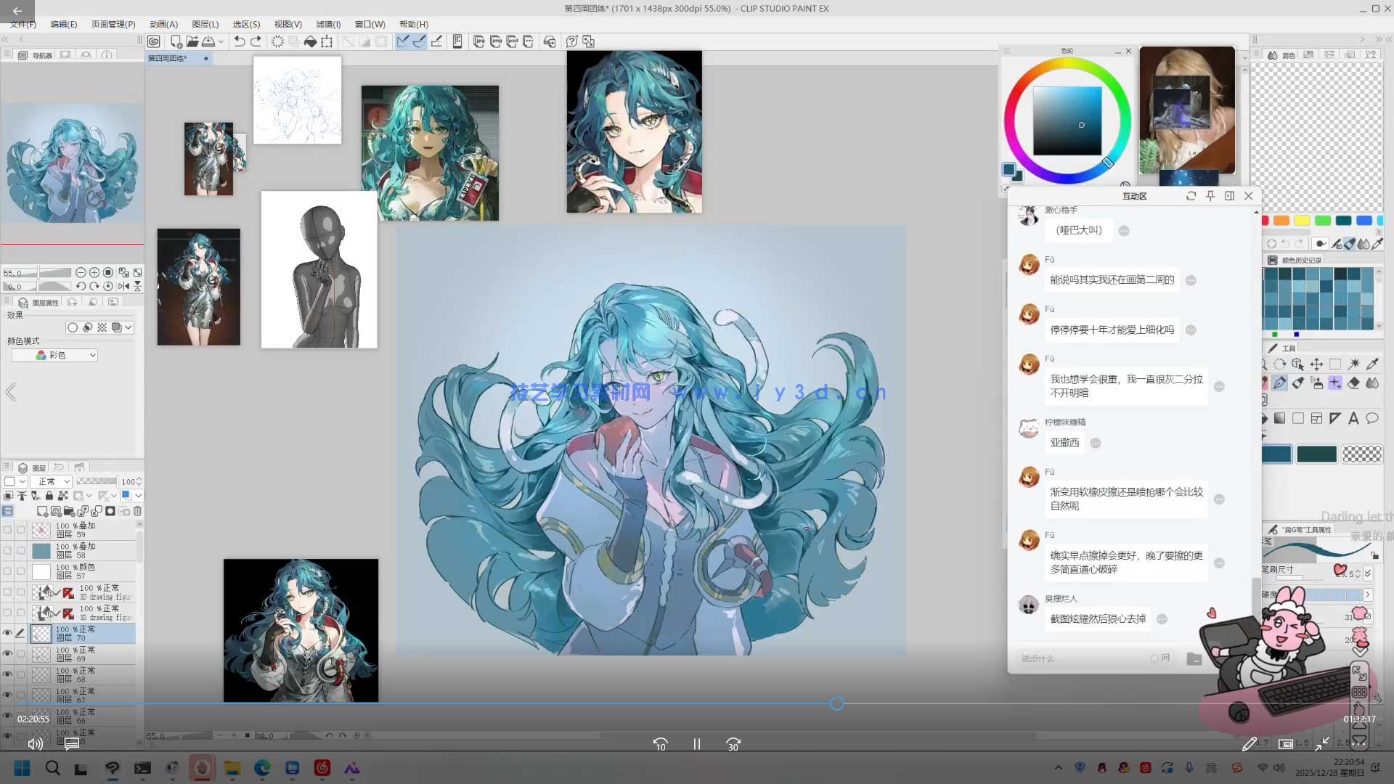
Task: Create a new raster layer
Action: 43,511
